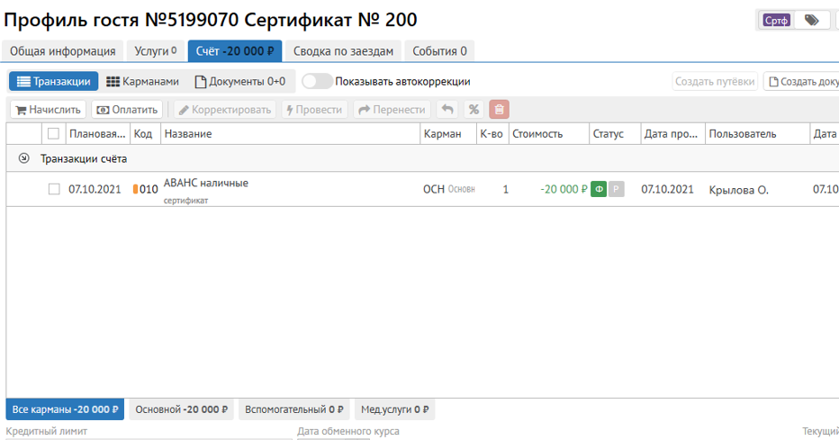Check the select-all checkbox in table header
This screenshot has height=440, width=839.
point(53,134)
